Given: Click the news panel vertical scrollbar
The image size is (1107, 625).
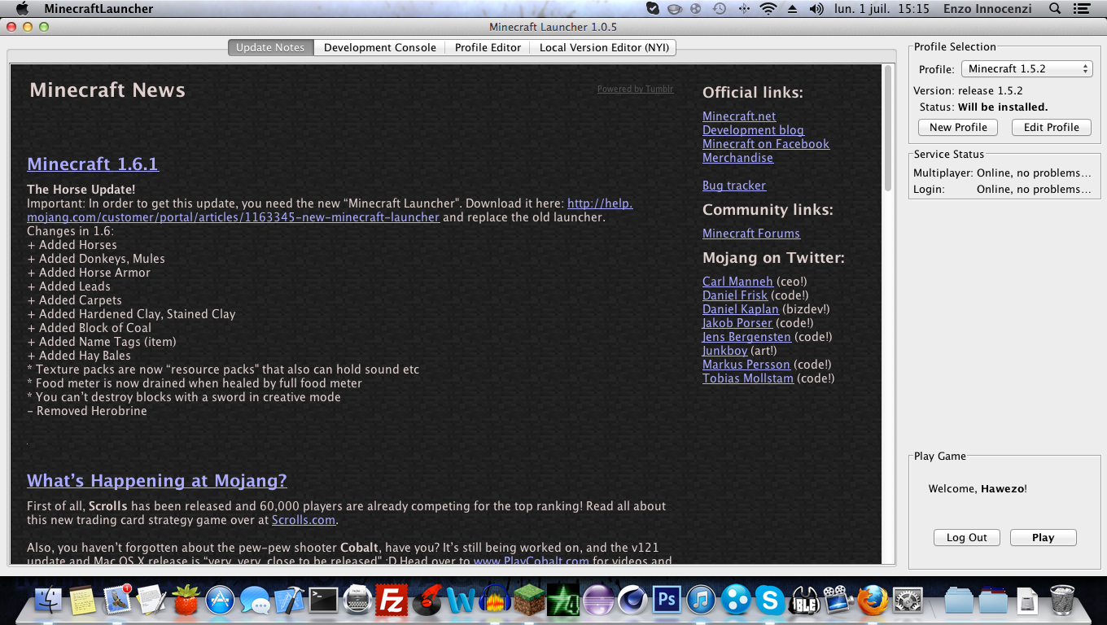Looking at the screenshot, I should coord(888,130).
